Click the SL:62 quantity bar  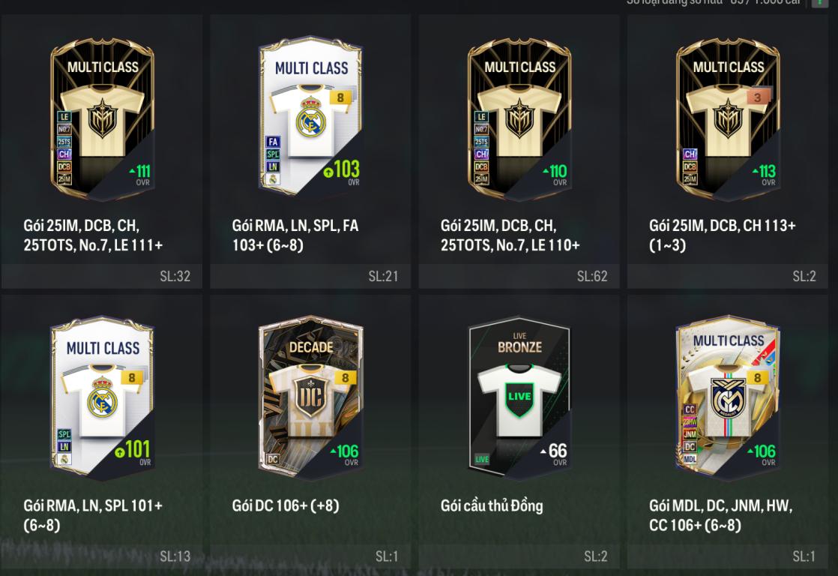519,277
